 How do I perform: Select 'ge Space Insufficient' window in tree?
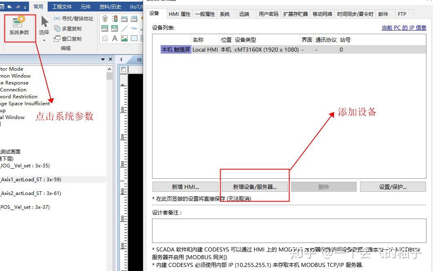[25, 104]
